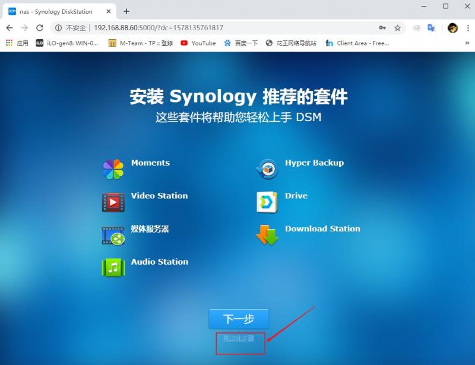The height and width of the screenshot is (365, 475).
Task: Click the cloud extension icon in the toolbar
Action: tap(417, 28)
